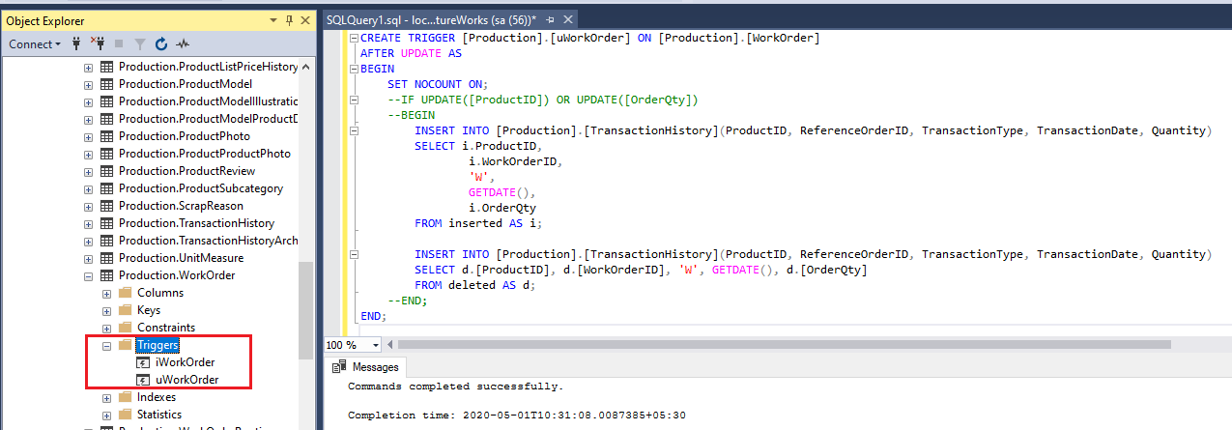Click 'SET NOCOUNT ON;' line in editor
Image resolution: width=1232 pixels, height=430 pixels.
(x=438, y=84)
